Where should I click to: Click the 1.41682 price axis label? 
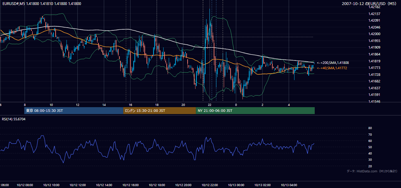pyautogui.click(x=375, y=81)
